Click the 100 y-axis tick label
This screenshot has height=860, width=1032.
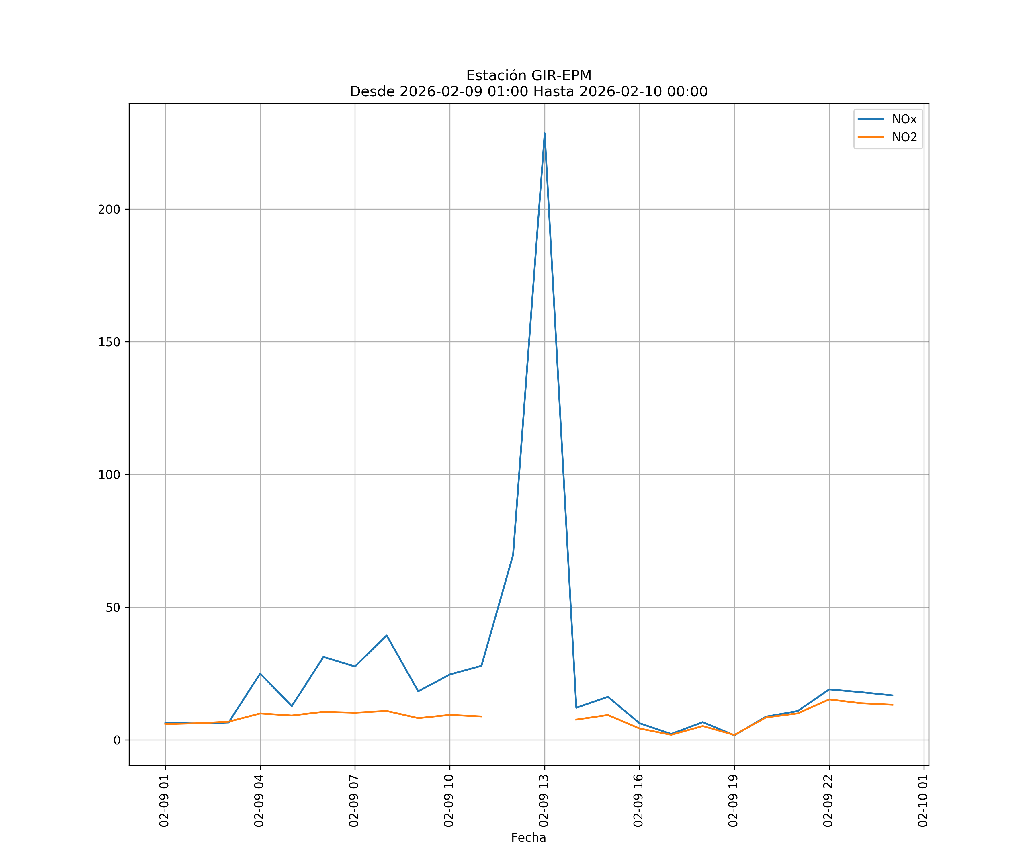coord(109,475)
